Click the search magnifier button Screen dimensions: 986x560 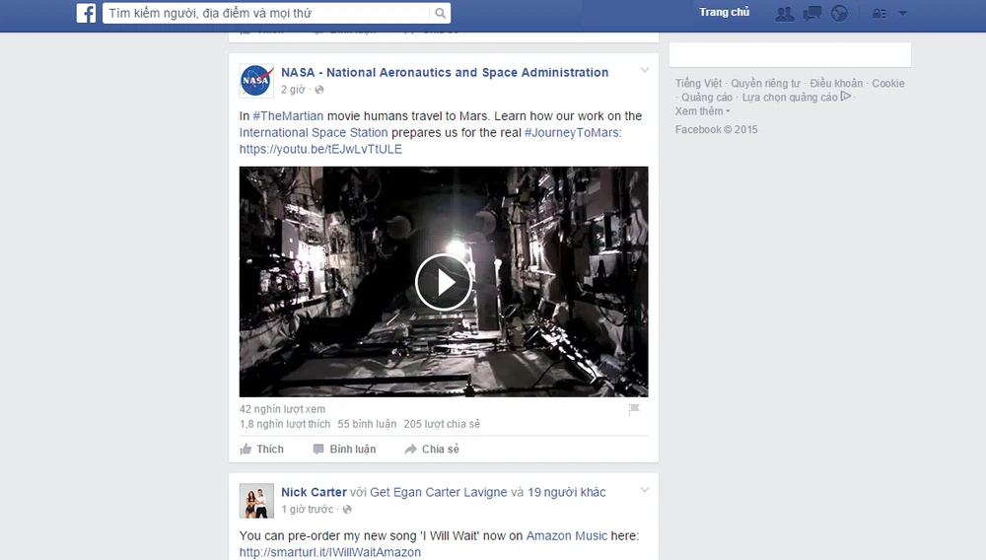(x=440, y=13)
